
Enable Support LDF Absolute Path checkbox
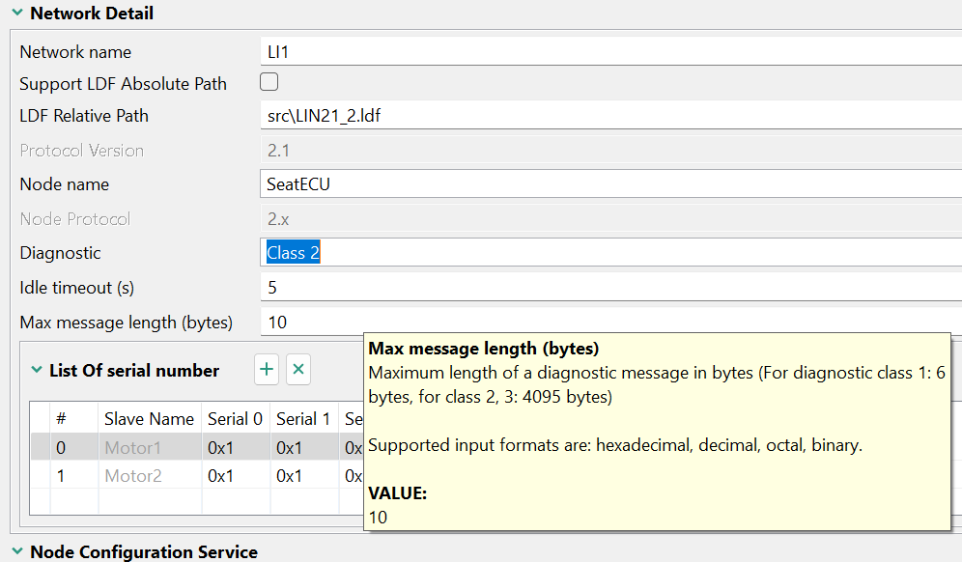coord(269,82)
